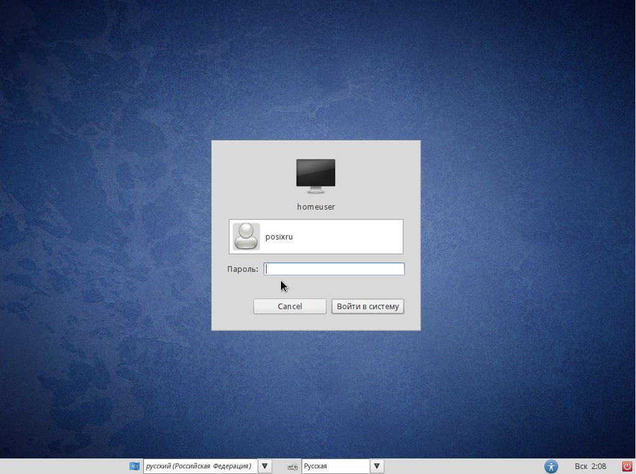
Task: Select the posixru user entry
Action: tap(316, 236)
